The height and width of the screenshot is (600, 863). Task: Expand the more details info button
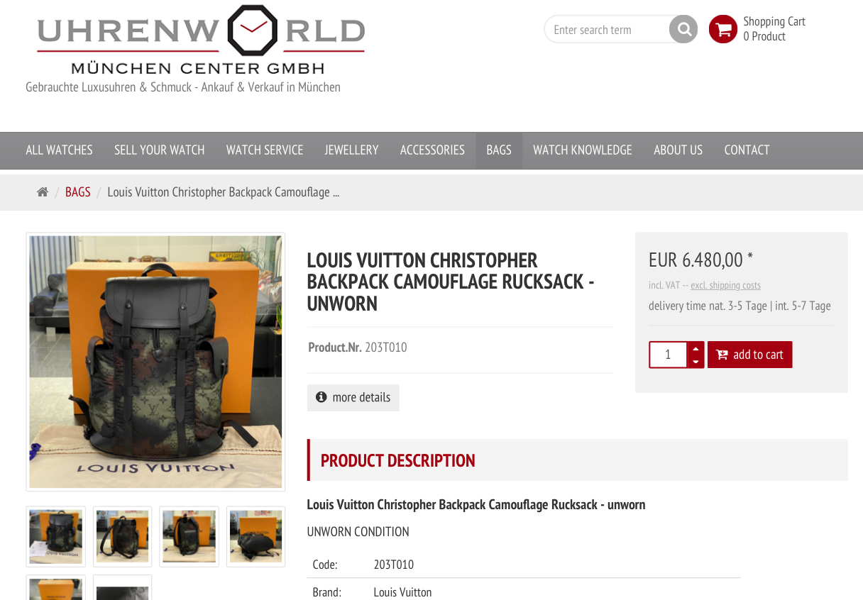[x=353, y=397]
